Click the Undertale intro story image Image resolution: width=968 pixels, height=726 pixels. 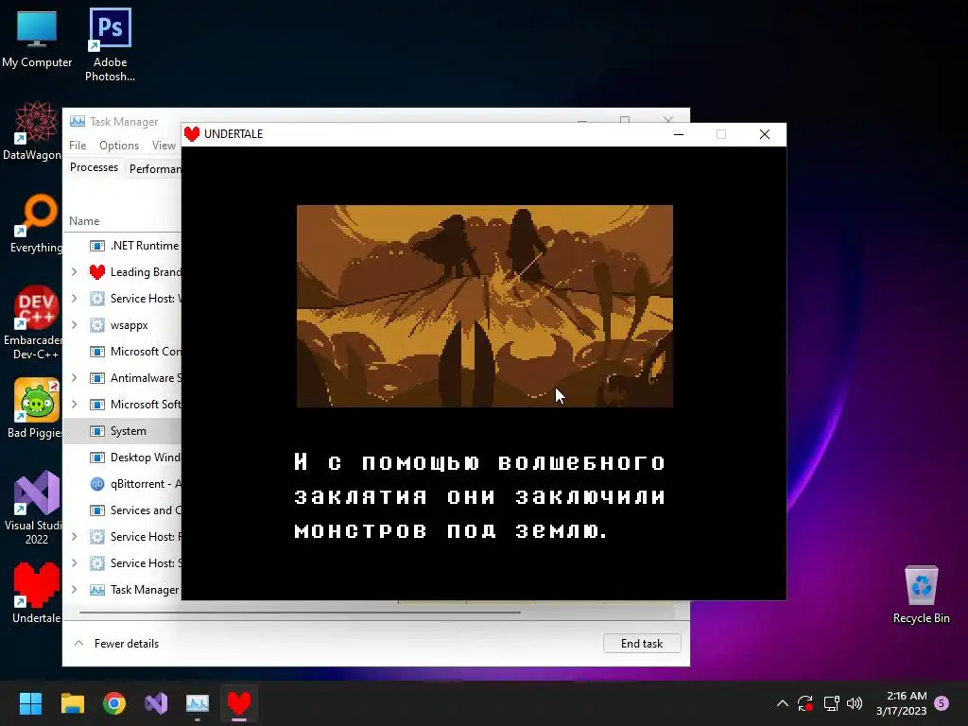(x=485, y=306)
